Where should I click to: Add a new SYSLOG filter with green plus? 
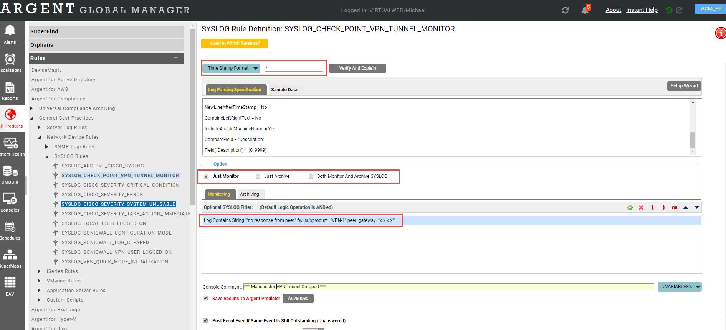point(630,207)
